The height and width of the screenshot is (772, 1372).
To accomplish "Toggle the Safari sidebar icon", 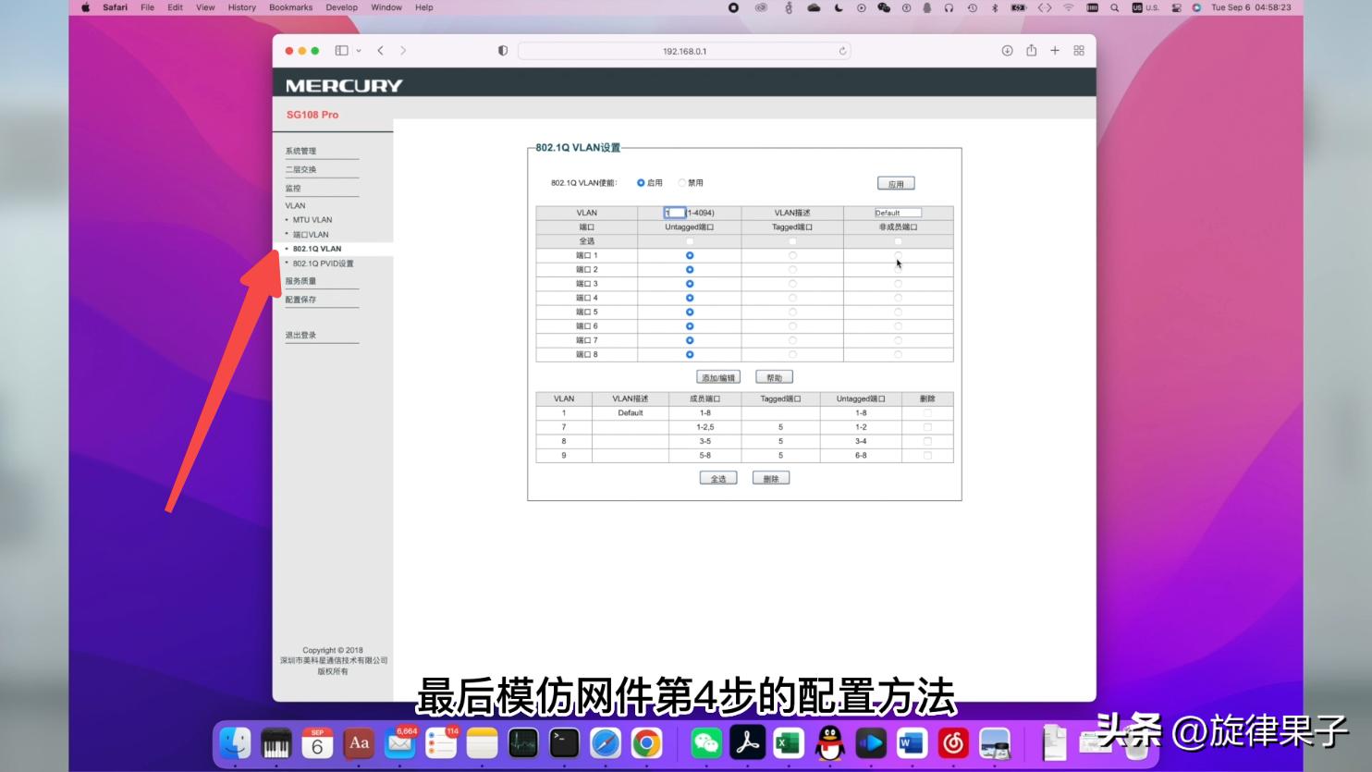I will (x=342, y=51).
